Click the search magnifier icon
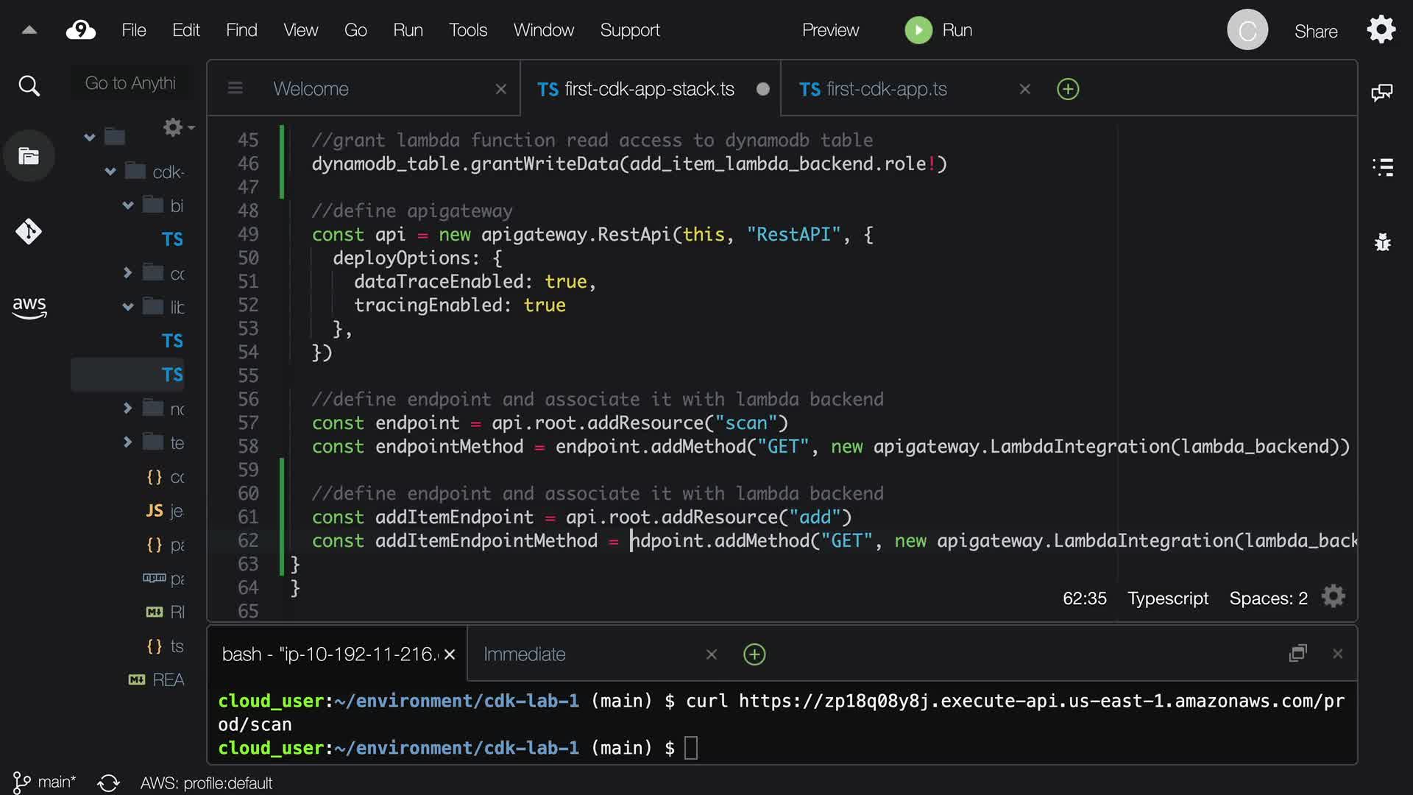 click(29, 86)
